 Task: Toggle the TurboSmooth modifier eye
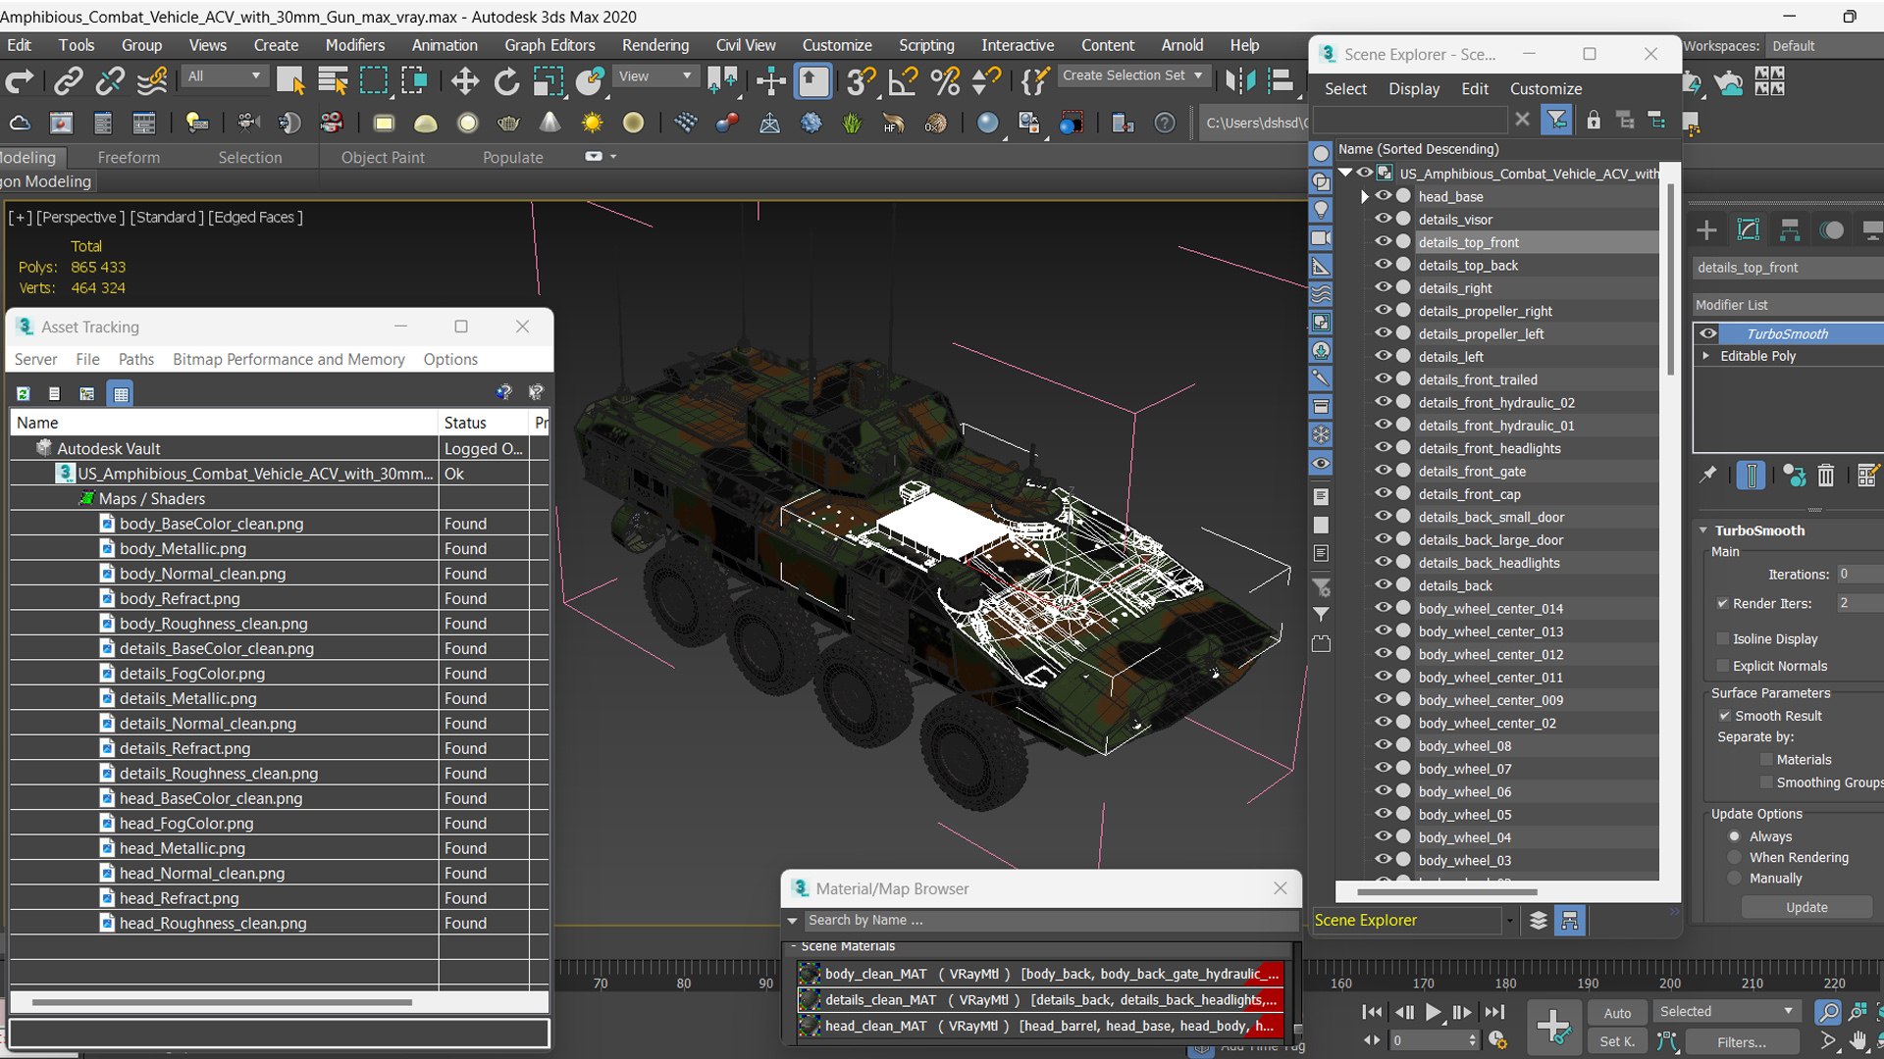click(1708, 333)
